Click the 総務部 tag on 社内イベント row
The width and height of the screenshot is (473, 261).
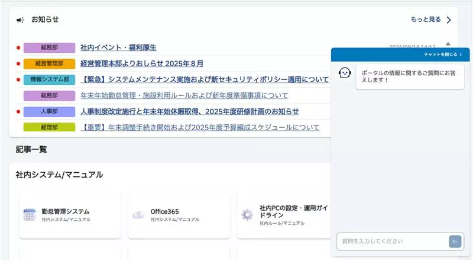[x=50, y=48]
